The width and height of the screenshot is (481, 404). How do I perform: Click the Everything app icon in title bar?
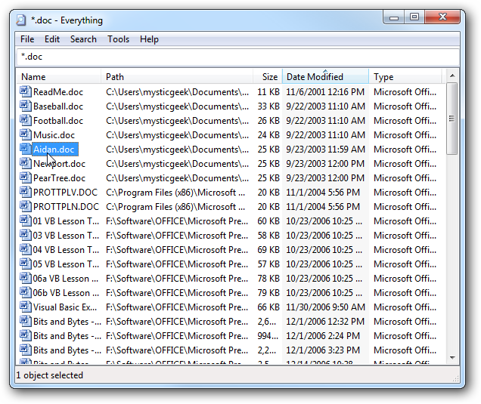coord(21,20)
